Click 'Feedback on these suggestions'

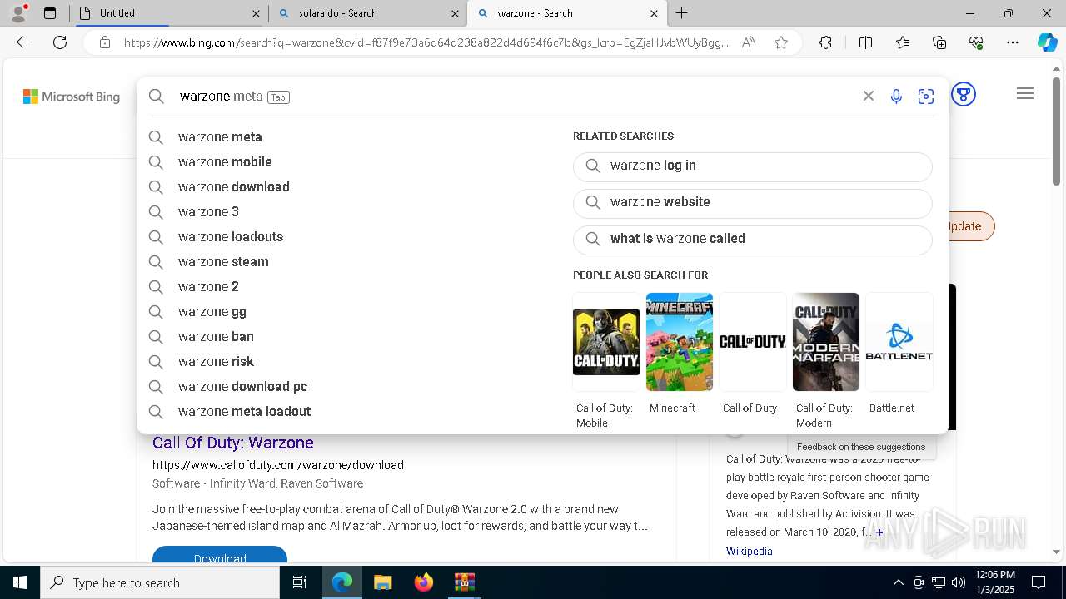pyautogui.click(x=861, y=447)
